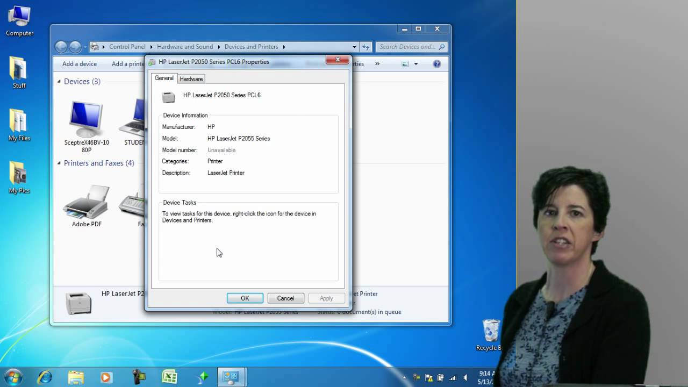Open the green star app on taskbar
Viewport: 688px width, 387px height.
click(203, 377)
